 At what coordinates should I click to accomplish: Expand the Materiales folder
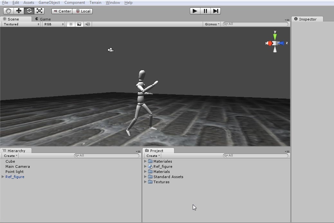click(x=145, y=161)
